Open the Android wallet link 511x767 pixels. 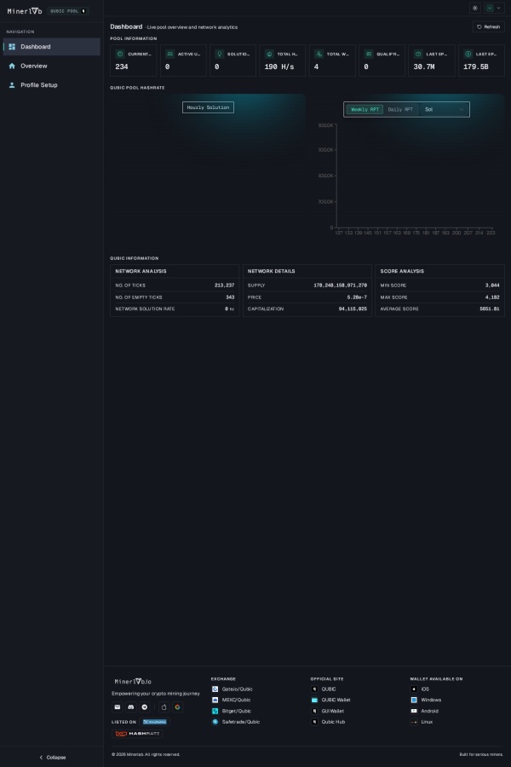pos(424,711)
